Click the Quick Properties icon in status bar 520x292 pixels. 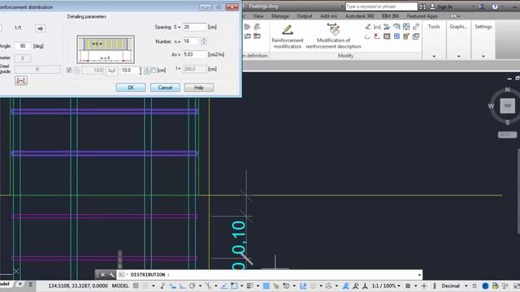[474, 286]
